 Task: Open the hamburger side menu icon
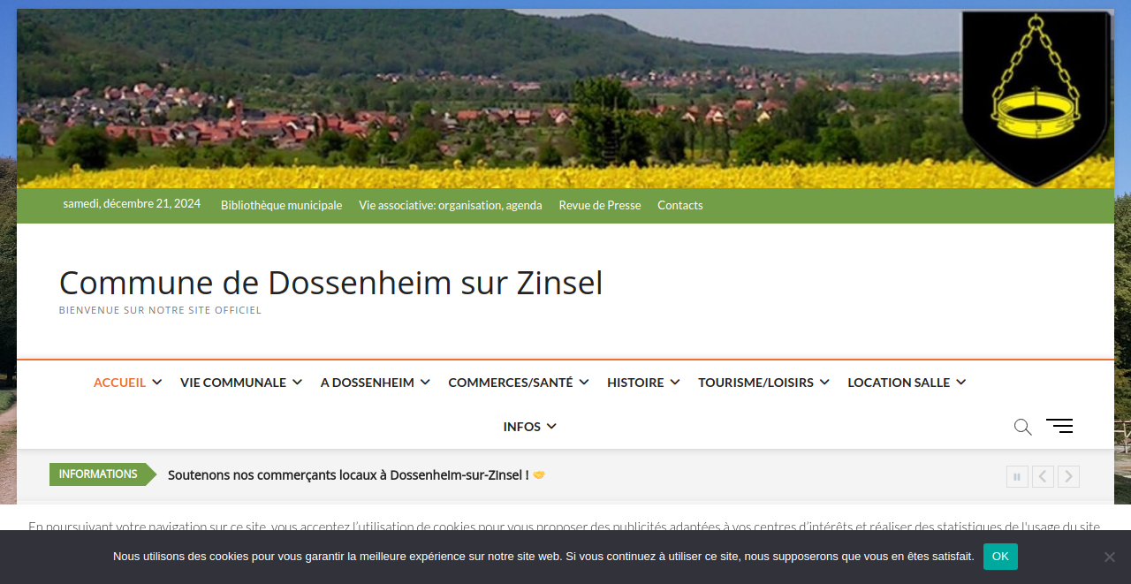(1059, 426)
